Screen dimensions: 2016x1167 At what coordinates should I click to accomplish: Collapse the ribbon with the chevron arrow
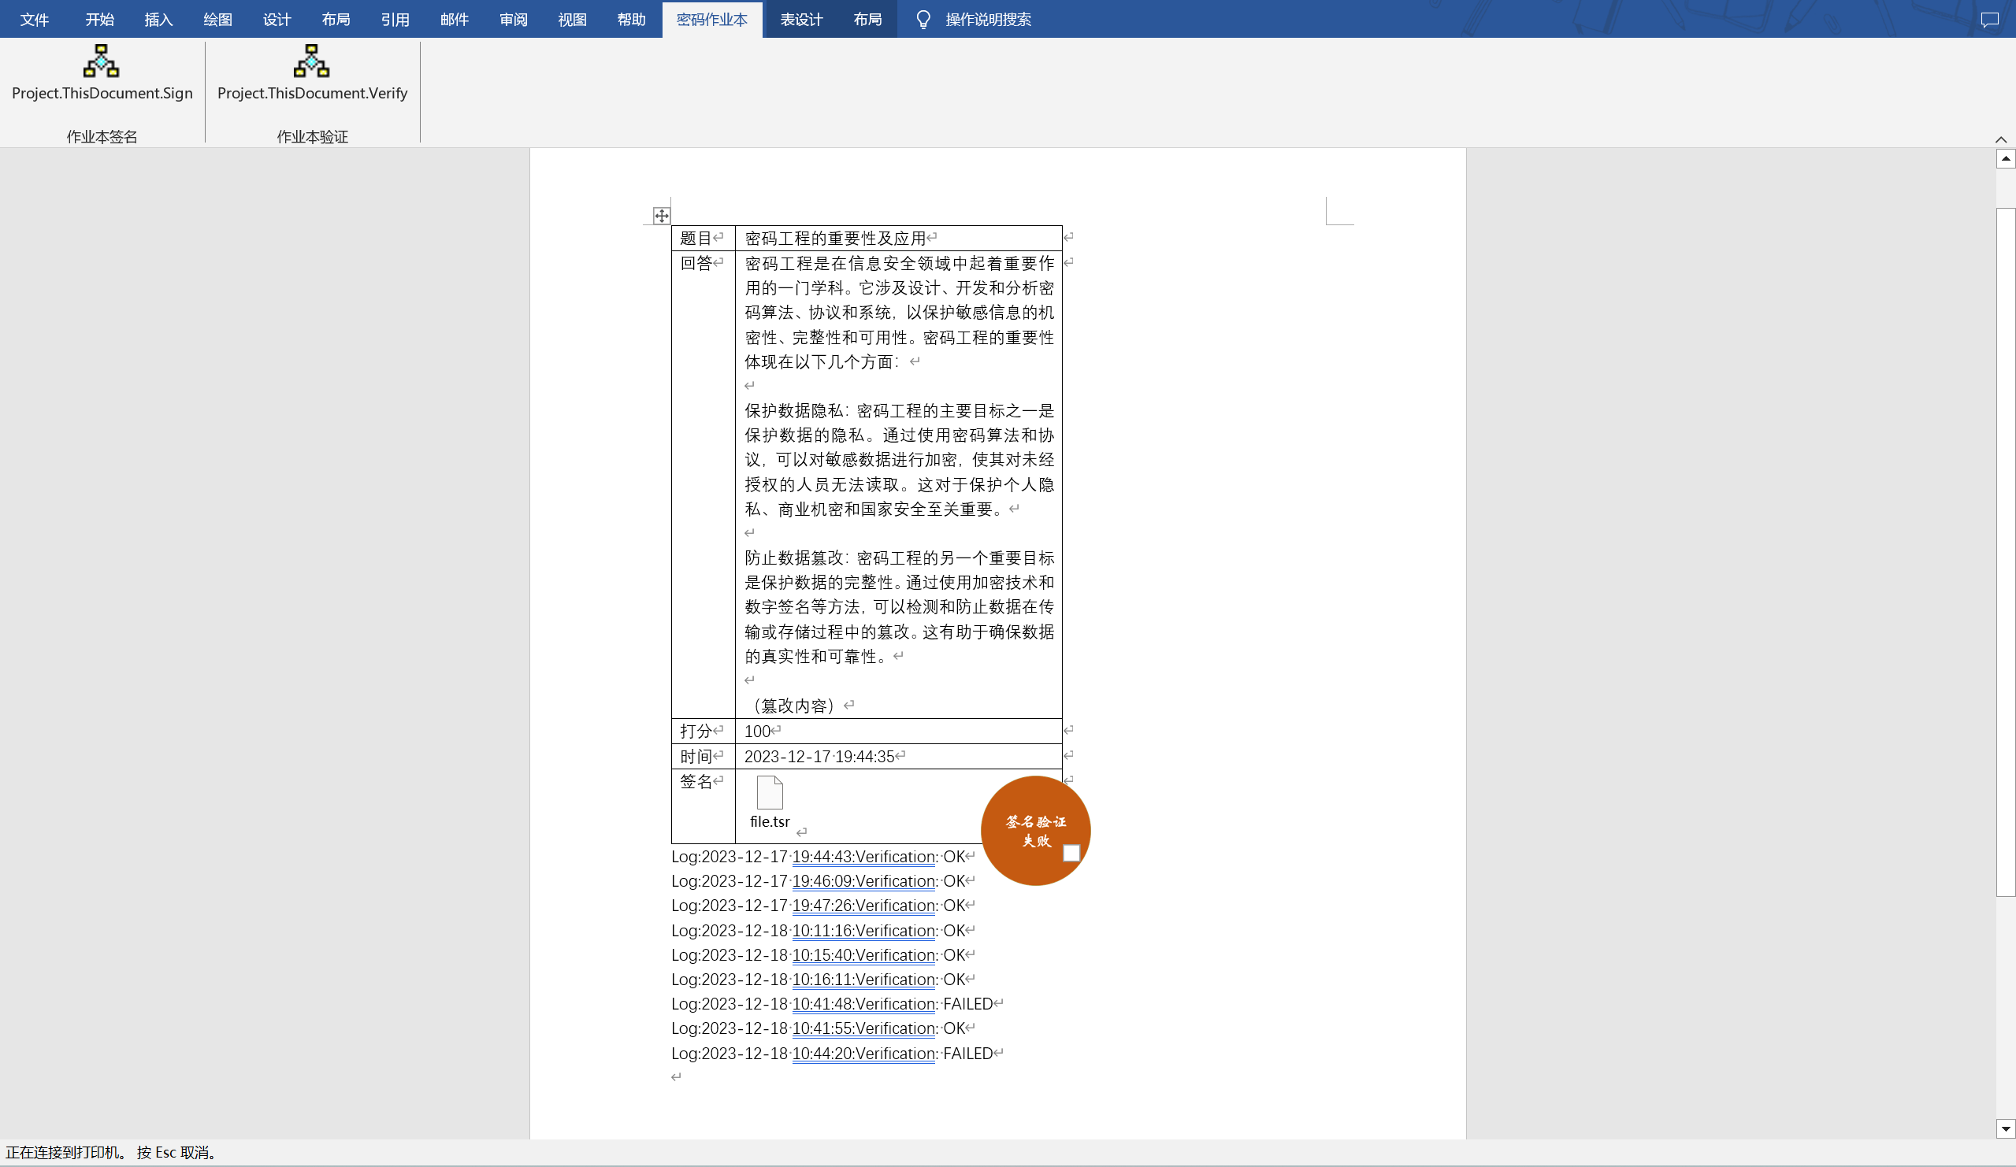coord(2001,139)
